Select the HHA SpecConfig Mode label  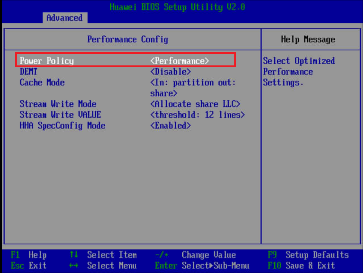click(63, 126)
